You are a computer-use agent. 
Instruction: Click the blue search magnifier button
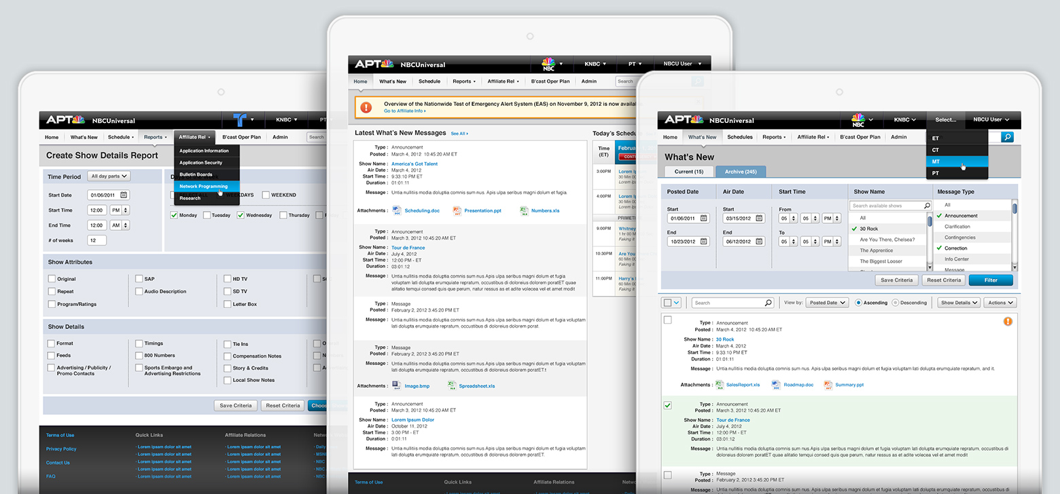coord(1008,137)
